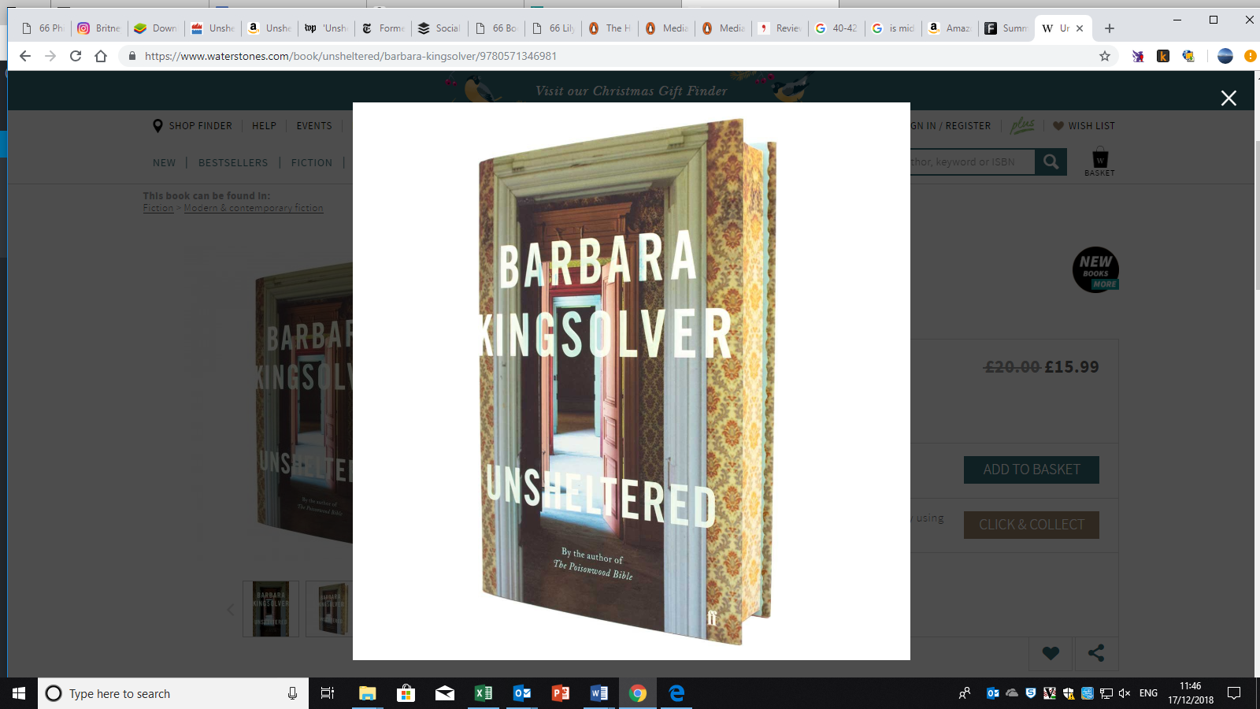
Task: Click the orange Chrome warning icon
Action: click(x=1250, y=56)
